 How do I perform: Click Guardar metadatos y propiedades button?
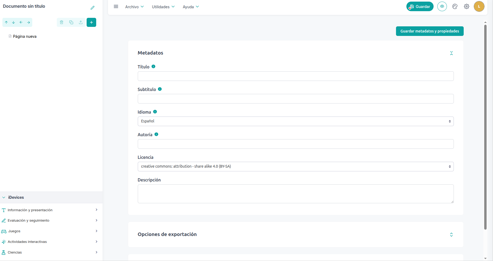coord(430,31)
